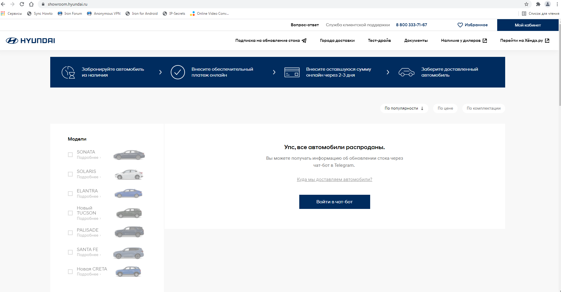Viewport: 561px width, 292px height.
Task: Open the Избранное favorites link
Action: click(x=473, y=25)
